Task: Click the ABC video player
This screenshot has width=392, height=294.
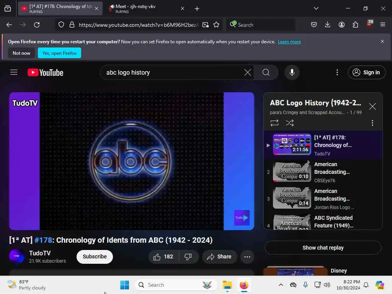Action: (x=132, y=161)
